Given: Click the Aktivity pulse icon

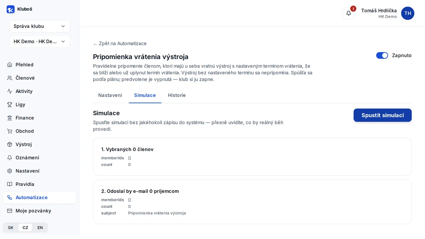Looking at the screenshot, I should tap(10, 91).
